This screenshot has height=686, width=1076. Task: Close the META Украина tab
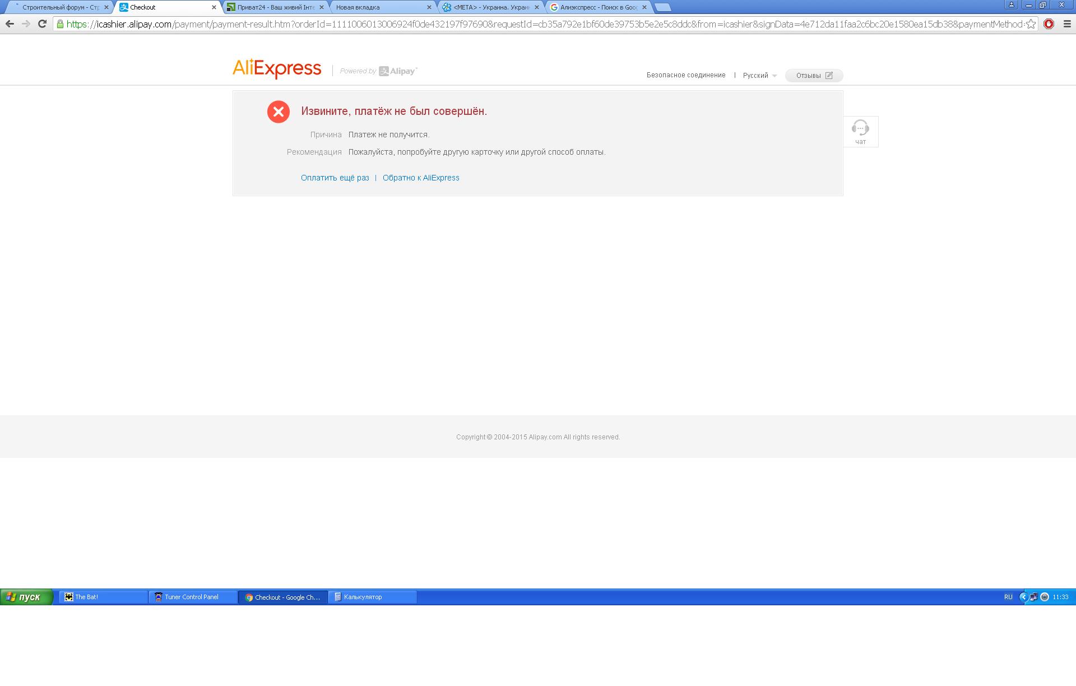[x=537, y=7]
